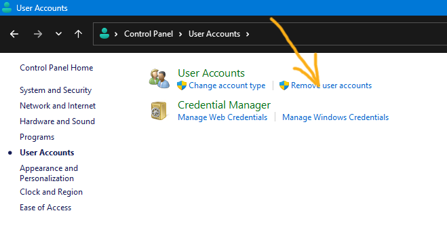Click shield icon beside Remove user accounts

coord(284,85)
